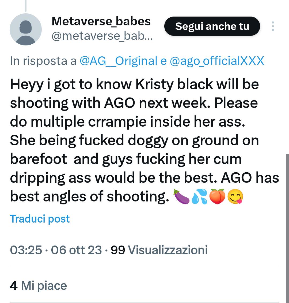Click the 03:25 post timestamp
289x303 pixels.
(26, 250)
